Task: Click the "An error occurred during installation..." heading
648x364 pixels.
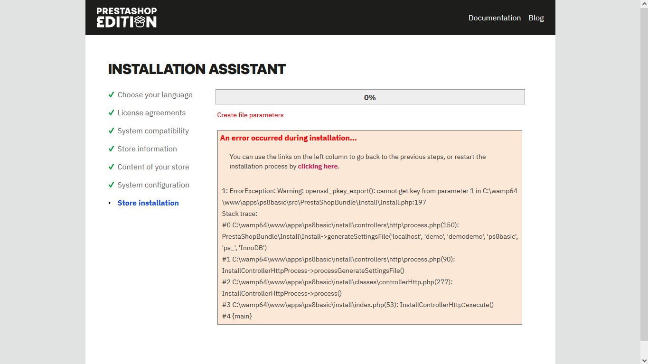Action: (289, 138)
